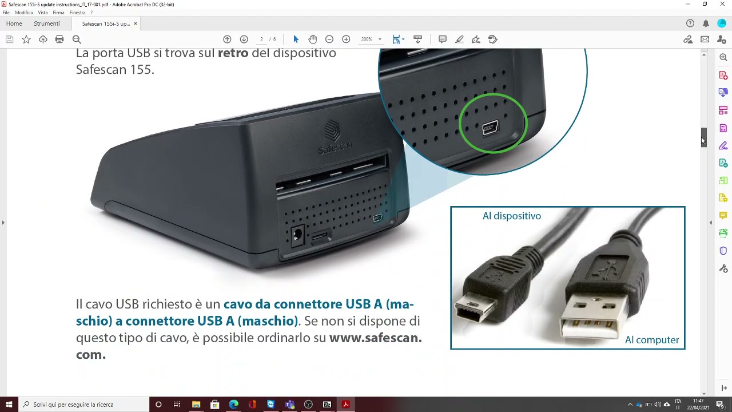732x412 pixels.
Task: Click the volume icon in system tray
Action: tap(658, 405)
